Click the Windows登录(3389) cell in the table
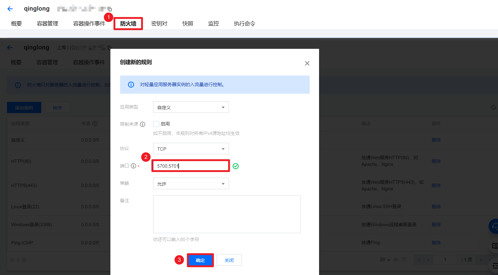The height and width of the screenshot is (275, 498). click(x=32, y=225)
